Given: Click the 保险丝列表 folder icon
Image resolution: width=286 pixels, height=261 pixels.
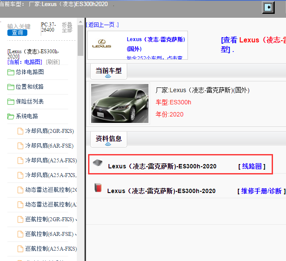Looking at the screenshot, I should [x=11, y=102].
